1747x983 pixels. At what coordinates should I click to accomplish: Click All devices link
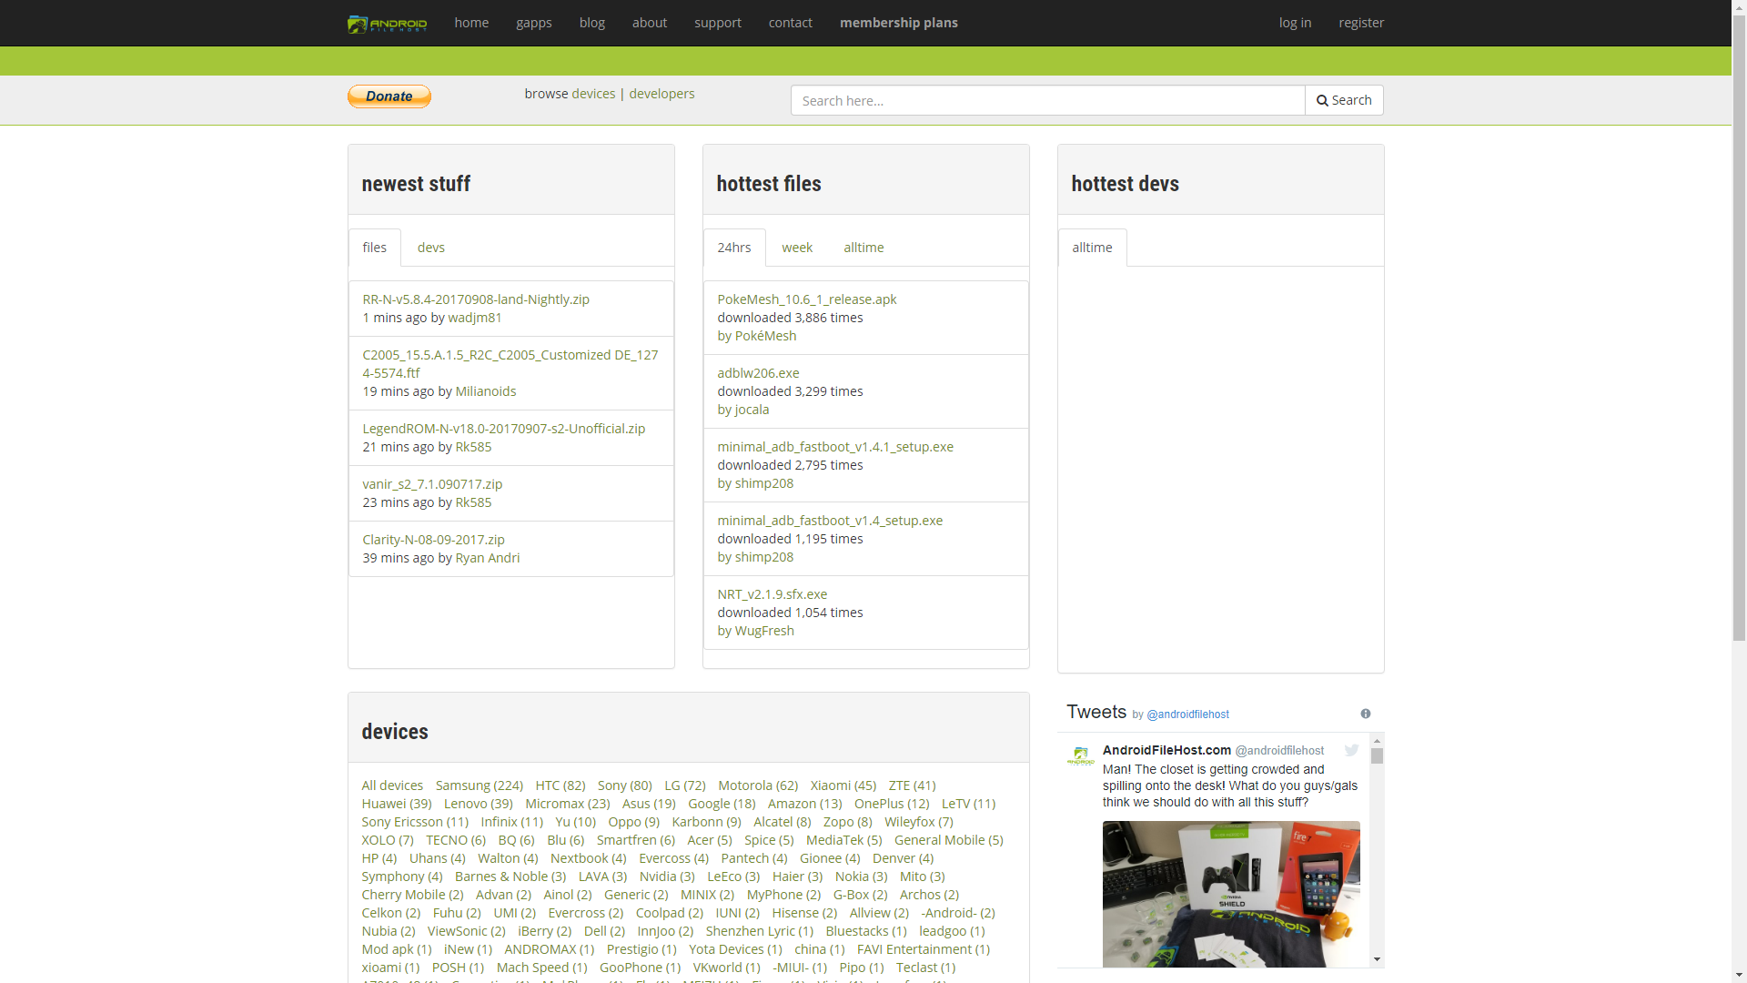[392, 785]
